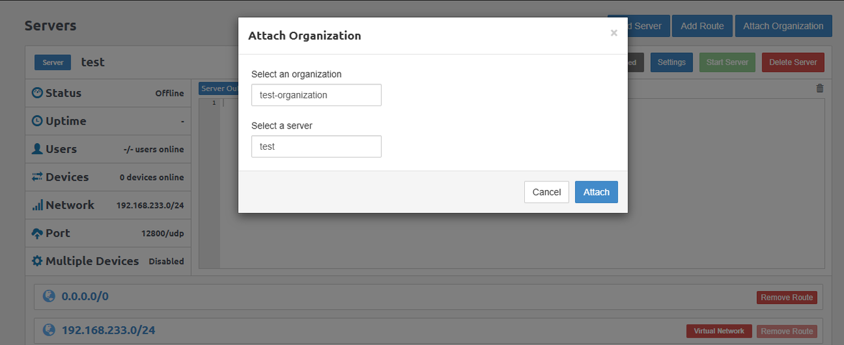This screenshot has width=844, height=345.
Task: Click the '12800/udp' port value
Action: pyautogui.click(x=162, y=233)
